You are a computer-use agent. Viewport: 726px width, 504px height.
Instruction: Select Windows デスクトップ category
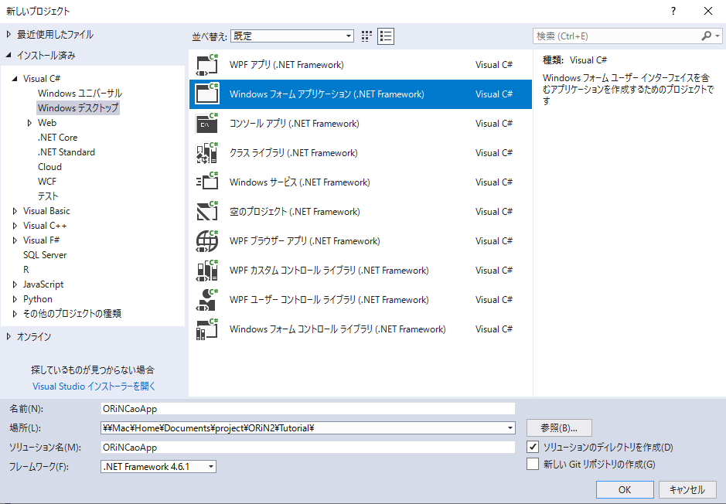[x=78, y=108]
